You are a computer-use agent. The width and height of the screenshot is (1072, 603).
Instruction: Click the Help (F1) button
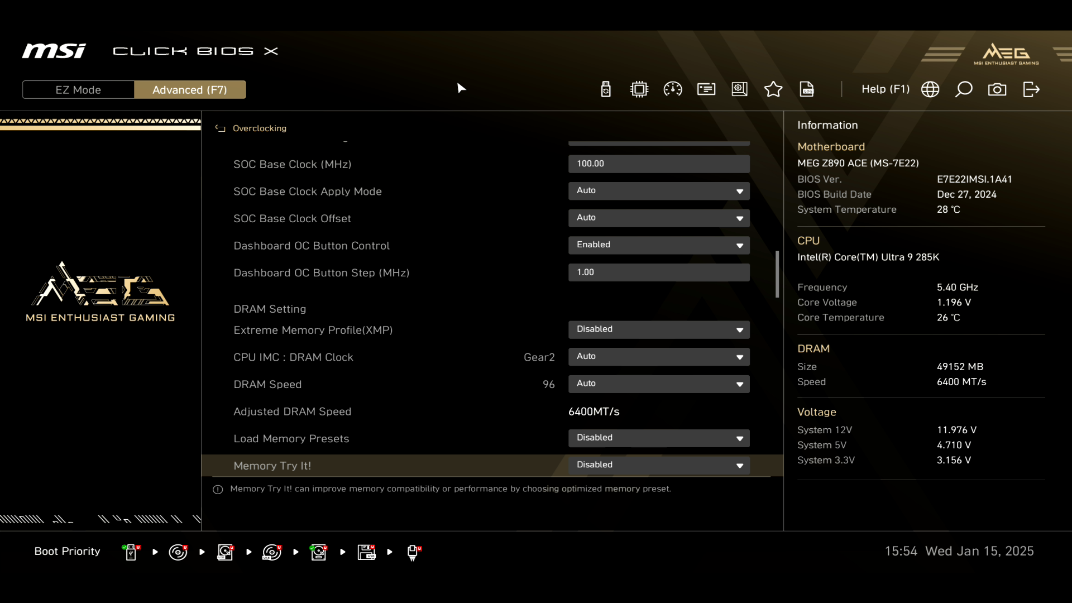point(885,89)
